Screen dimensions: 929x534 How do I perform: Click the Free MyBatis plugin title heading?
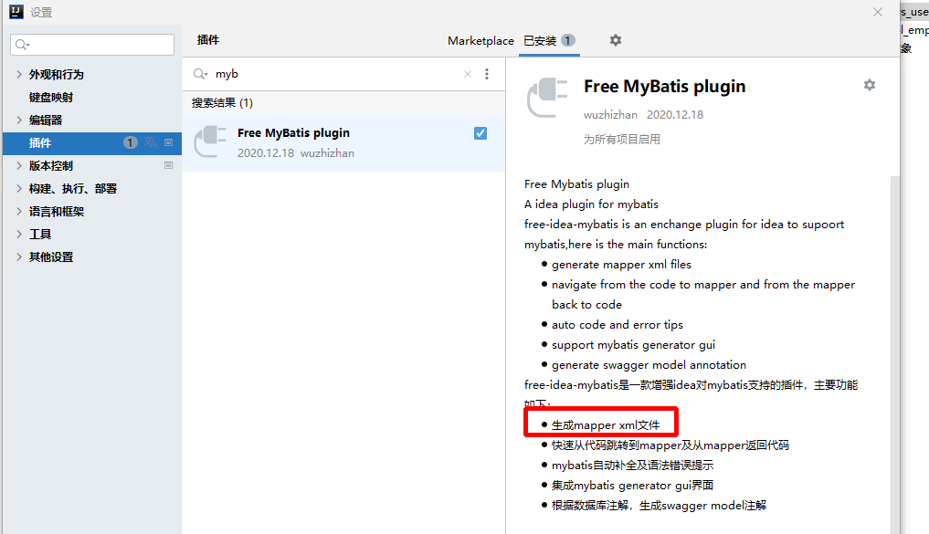664,87
